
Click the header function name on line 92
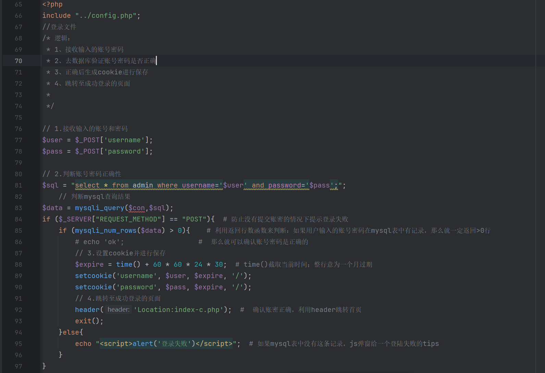click(x=87, y=310)
